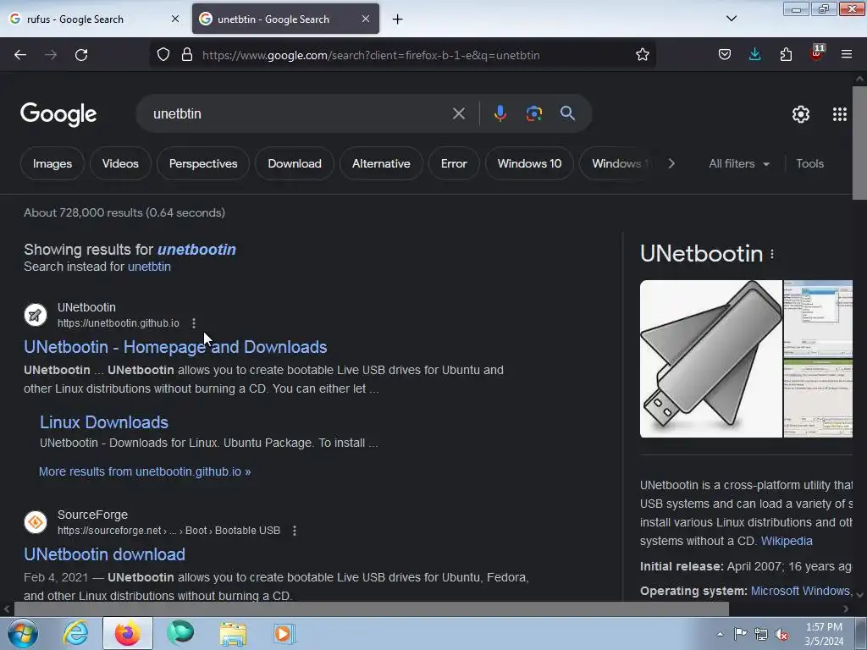
Task: Open the extensions puzzle icon
Action: (x=786, y=55)
